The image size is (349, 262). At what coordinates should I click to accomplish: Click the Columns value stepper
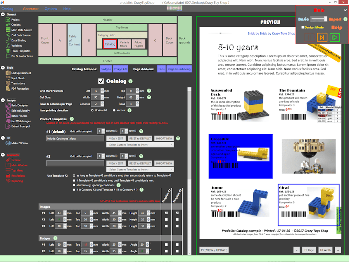click(102, 104)
